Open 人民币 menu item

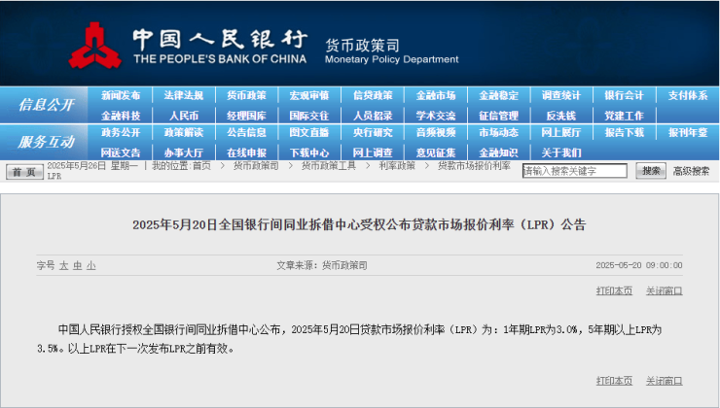[x=184, y=116]
